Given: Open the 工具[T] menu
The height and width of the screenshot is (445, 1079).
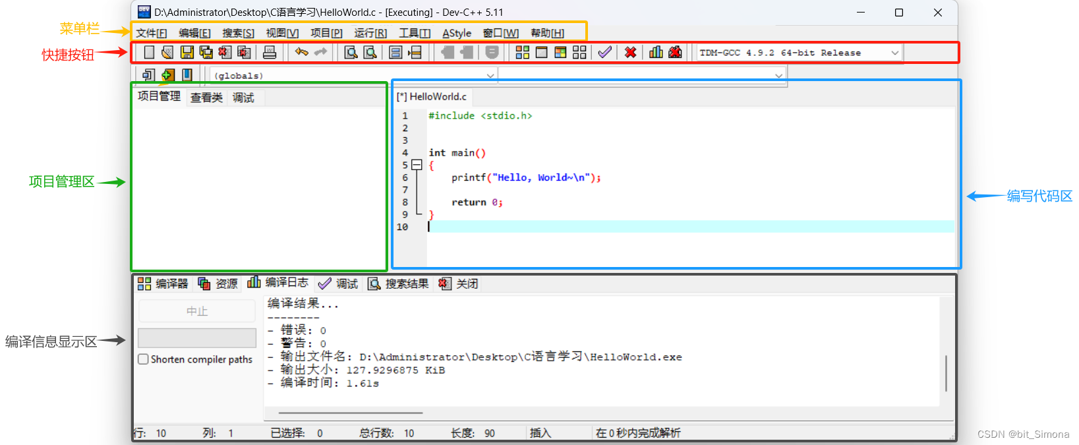Looking at the screenshot, I should click(415, 33).
